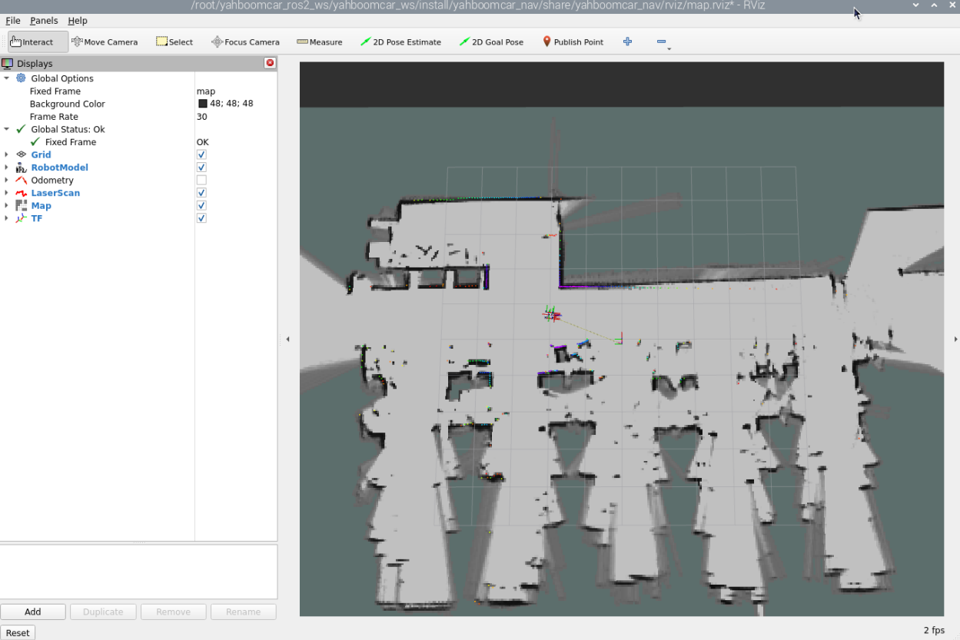The height and width of the screenshot is (640, 960).
Task: Select the Move Camera tool
Action: pos(105,42)
